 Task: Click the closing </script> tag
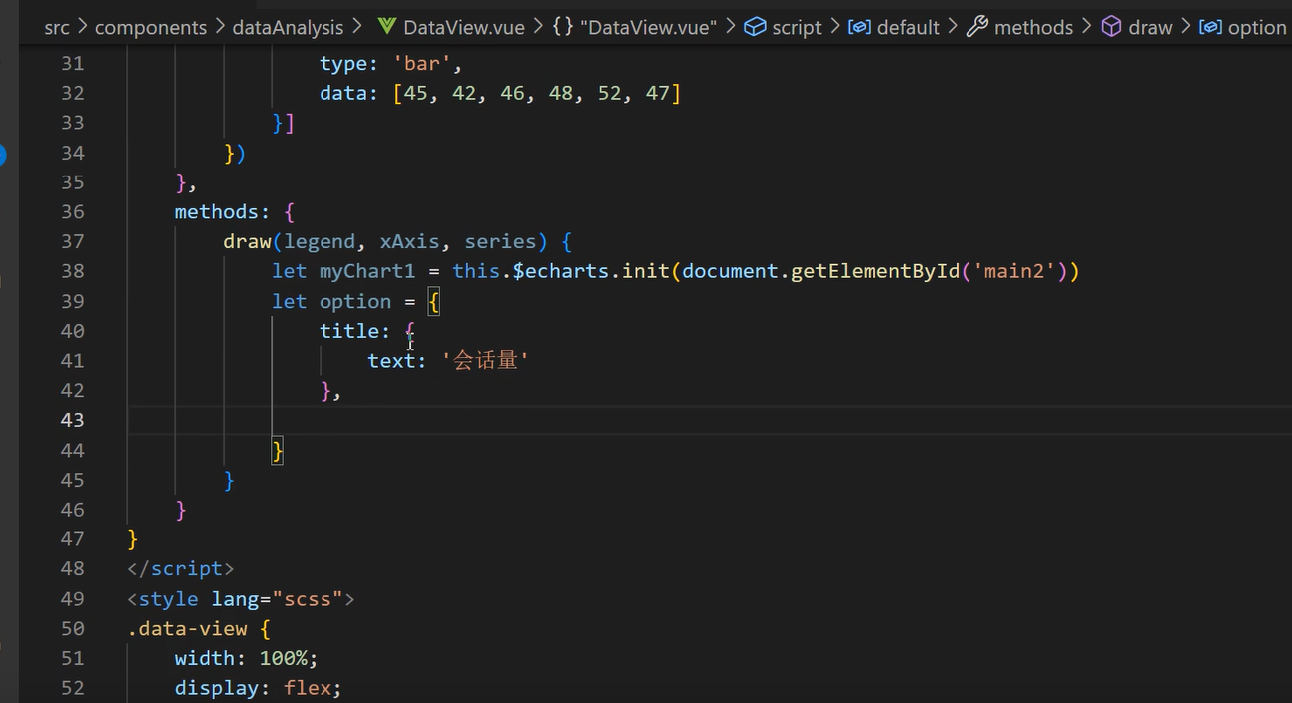coord(181,568)
